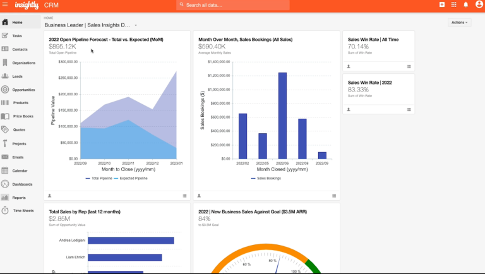Screen dimensions: 485x274
Task: Open the dashboard name selector dropdown
Action: pyautogui.click(x=136, y=25)
